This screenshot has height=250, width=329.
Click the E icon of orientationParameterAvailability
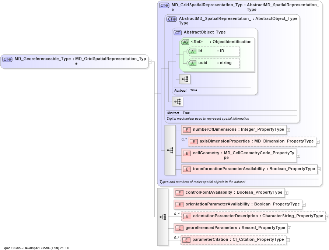pyautogui.click(x=179, y=204)
